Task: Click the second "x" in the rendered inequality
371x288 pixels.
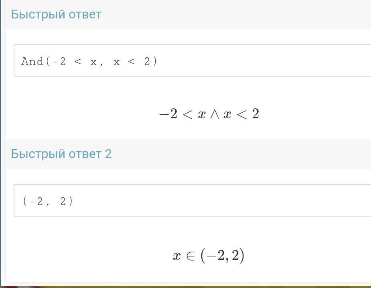Action: click(227, 115)
